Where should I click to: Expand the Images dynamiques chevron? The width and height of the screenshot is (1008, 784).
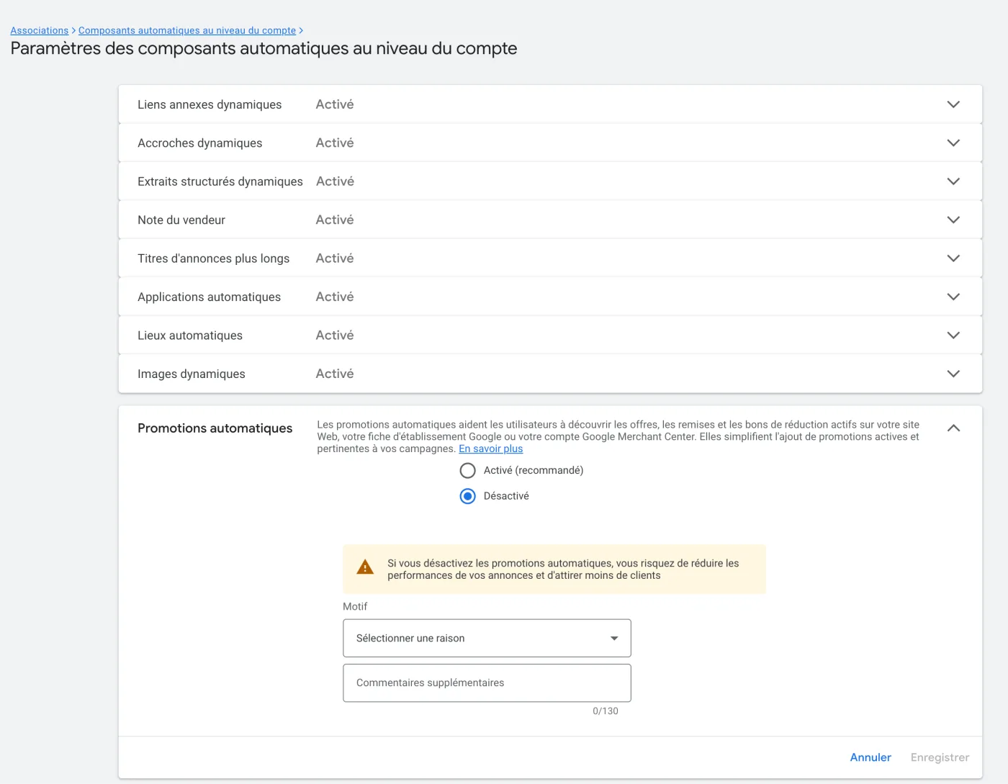tap(953, 374)
